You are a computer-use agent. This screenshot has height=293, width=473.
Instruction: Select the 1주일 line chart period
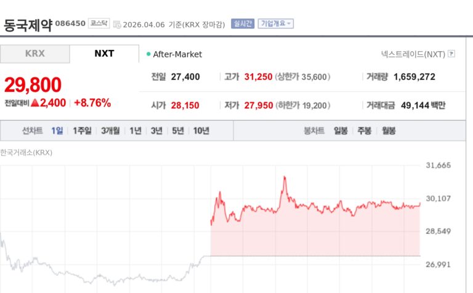[82, 130]
